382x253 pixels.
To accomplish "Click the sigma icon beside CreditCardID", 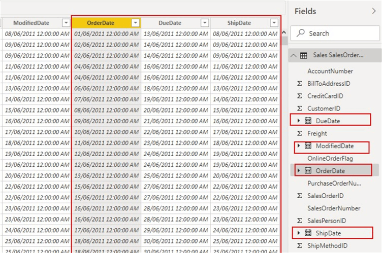I will 299,96.
